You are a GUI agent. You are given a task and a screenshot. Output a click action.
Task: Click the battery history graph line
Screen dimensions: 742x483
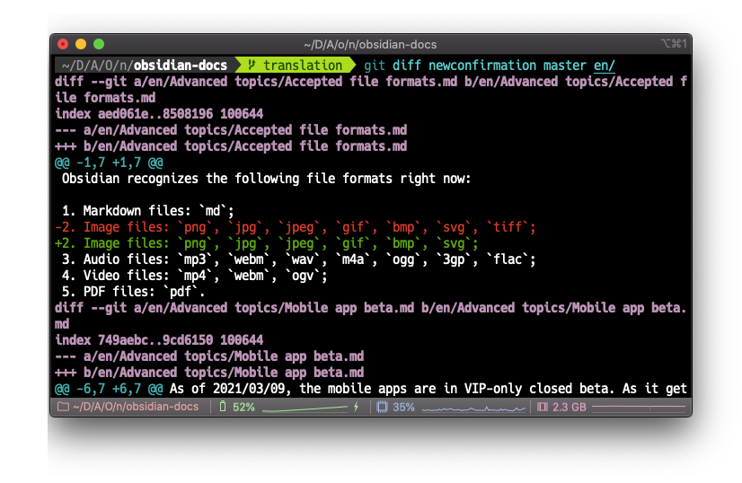pyautogui.click(x=305, y=408)
